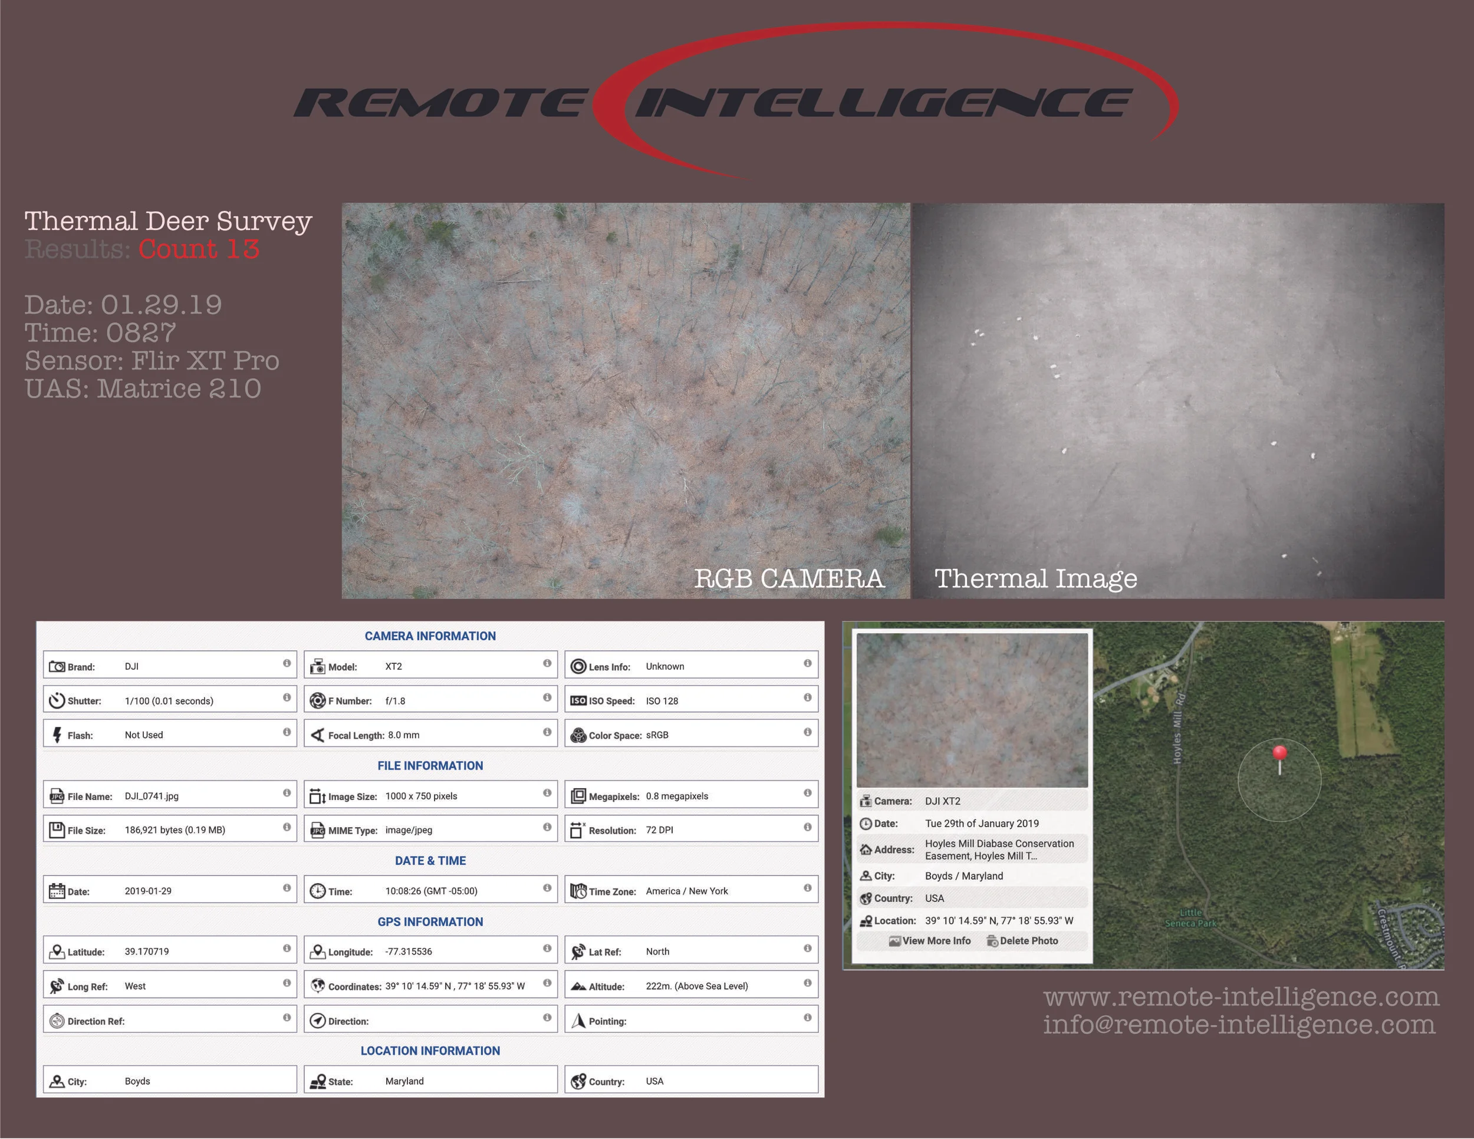The image size is (1474, 1139).
Task: Click the Lens Info icon
Action: (578, 667)
